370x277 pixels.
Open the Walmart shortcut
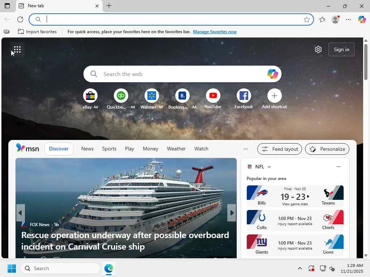coord(151,96)
